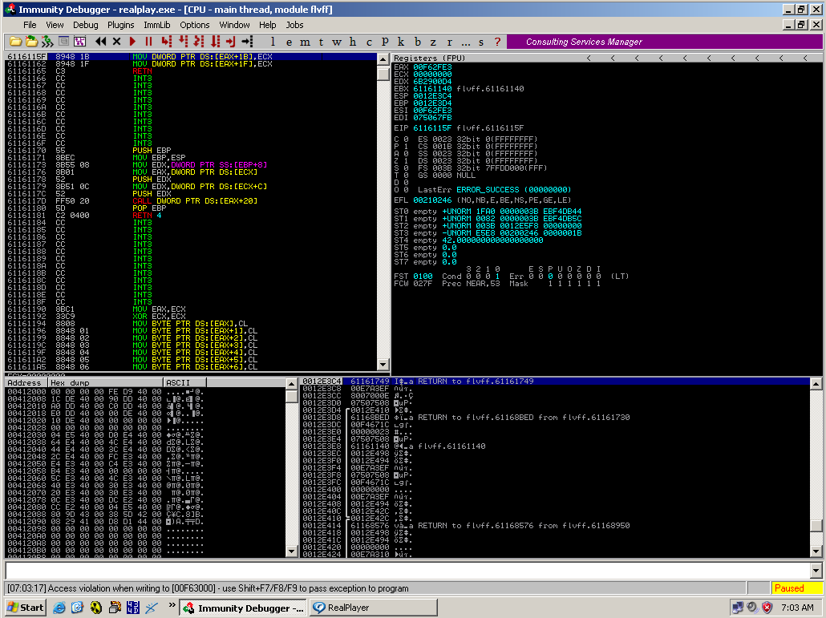Screen dimensions: 826x618
Task: Select the LastErr ERROR_SUCCESS line
Action: tap(494, 189)
